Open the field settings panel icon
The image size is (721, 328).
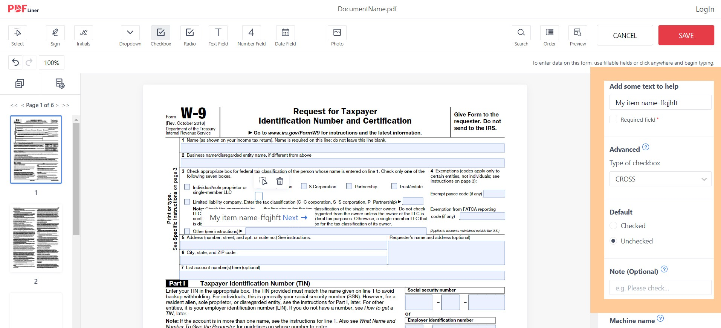(60, 83)
